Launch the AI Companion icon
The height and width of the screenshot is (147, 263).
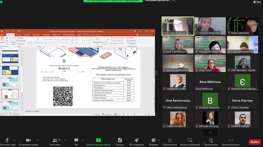(137, 140)
